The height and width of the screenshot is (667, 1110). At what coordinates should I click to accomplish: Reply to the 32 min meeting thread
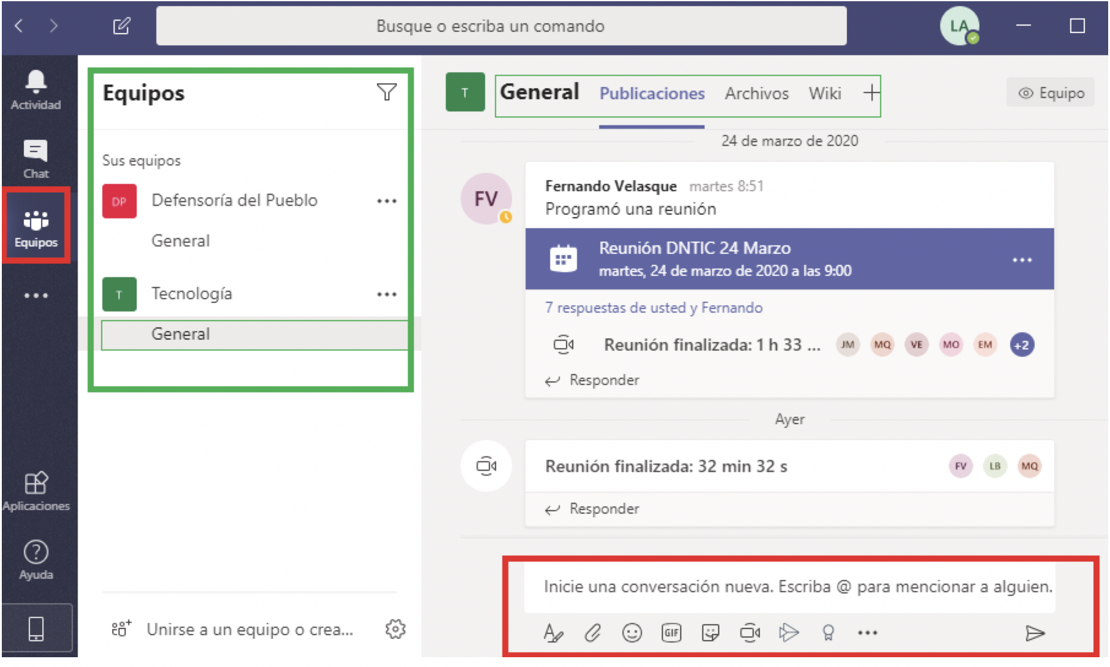(592, 509)
